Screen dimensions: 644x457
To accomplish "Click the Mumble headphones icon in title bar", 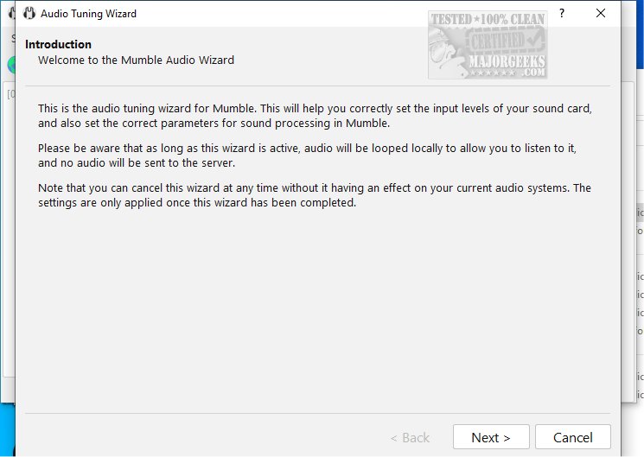I will (29, 14).
